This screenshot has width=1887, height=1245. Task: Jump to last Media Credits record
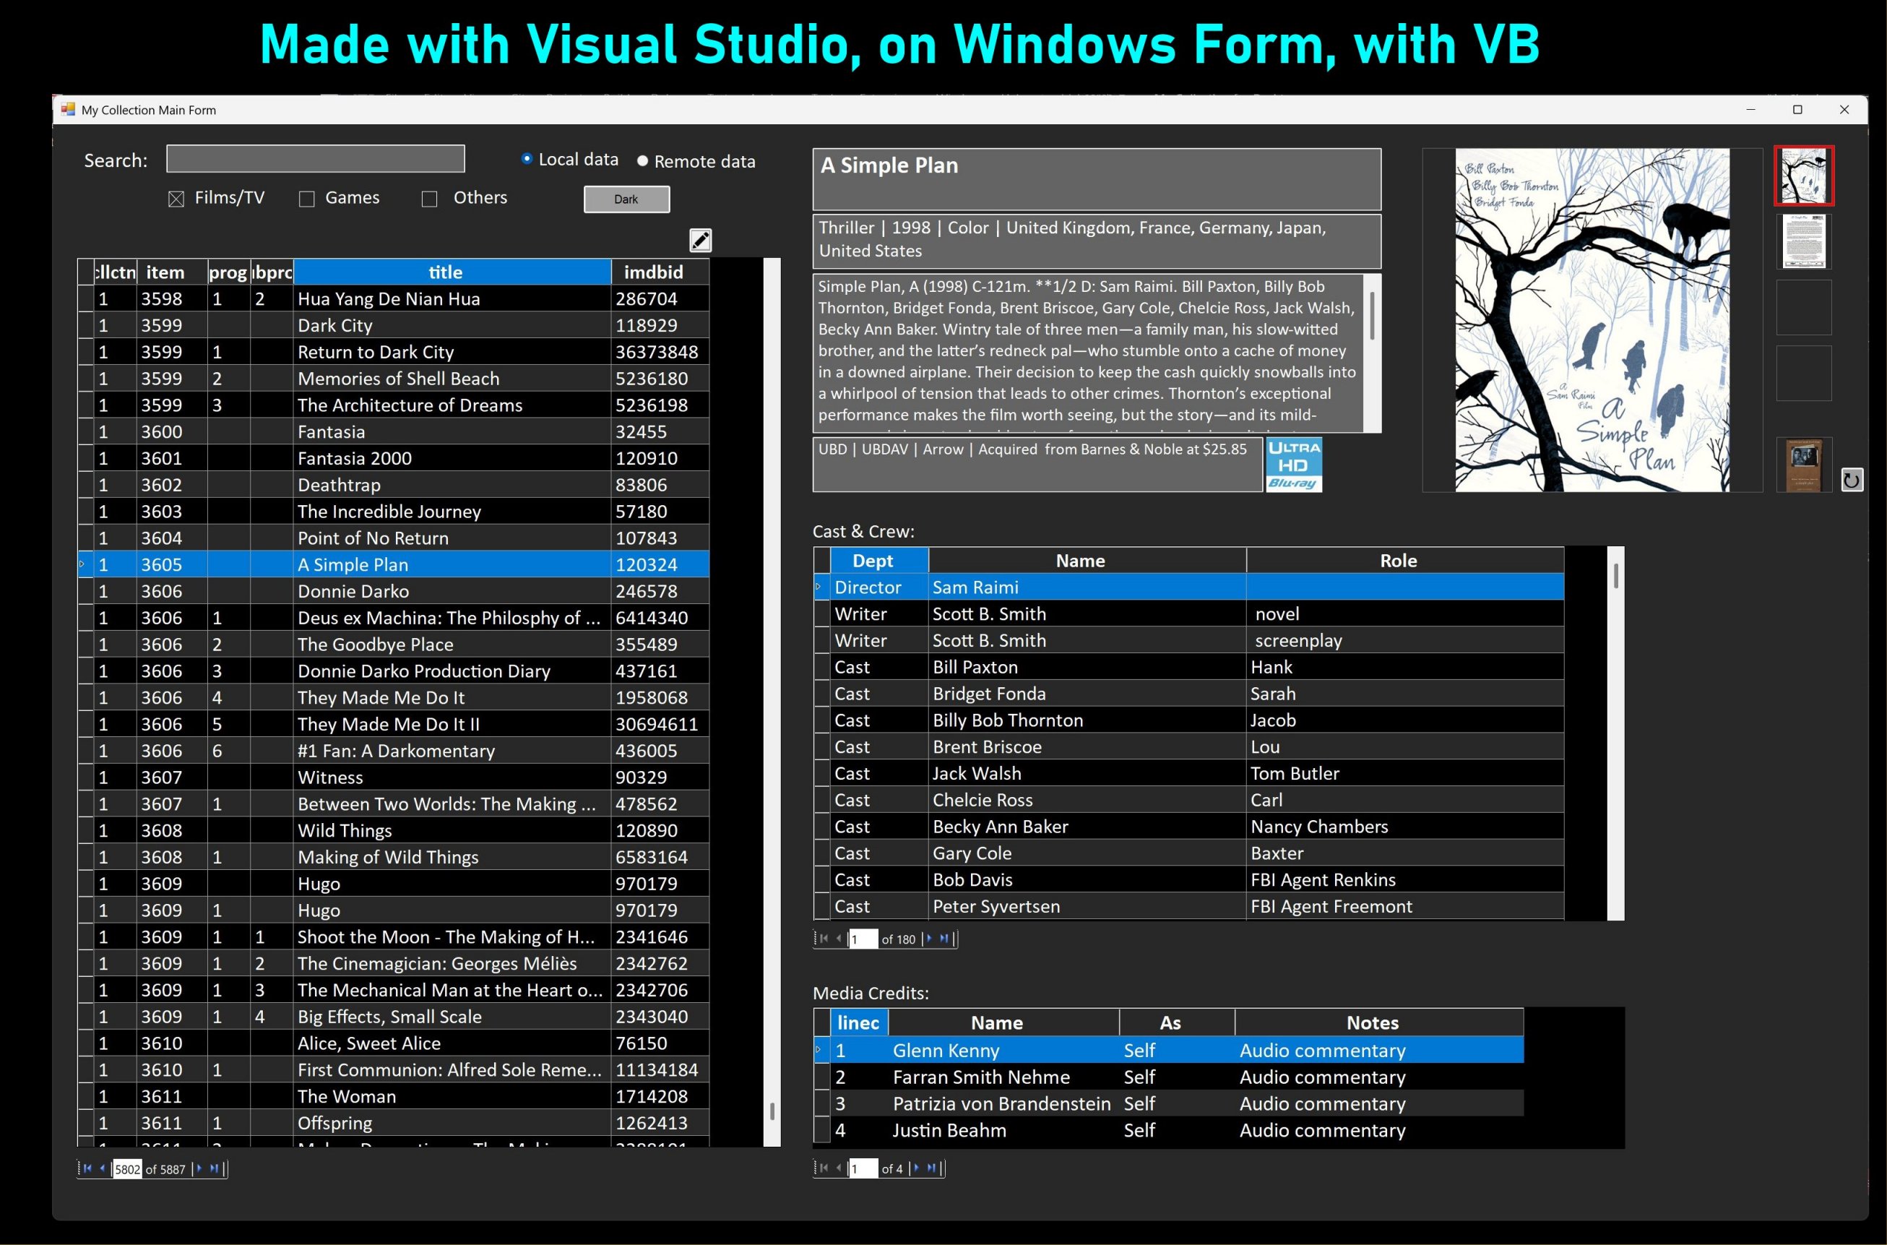pyautogui.click(x=931, y=1168)
